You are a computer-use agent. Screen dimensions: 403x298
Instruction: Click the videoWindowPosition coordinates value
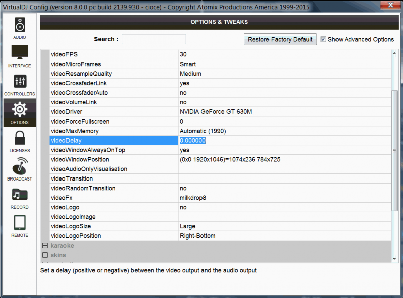tap(230, 159)
